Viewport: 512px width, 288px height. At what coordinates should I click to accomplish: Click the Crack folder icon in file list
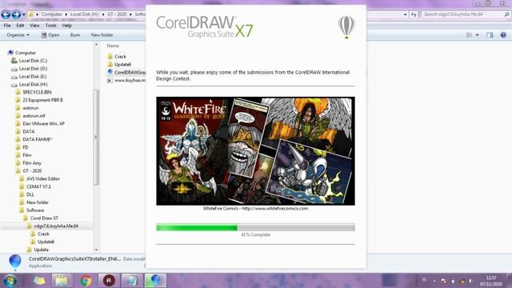pyautogui.click(x=110, y=57)
